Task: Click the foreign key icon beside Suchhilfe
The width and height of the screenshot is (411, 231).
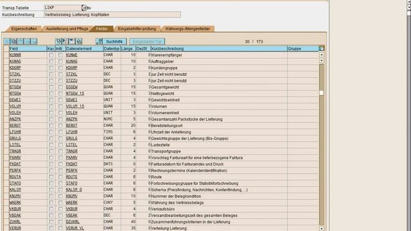Action: coord(99,41)
